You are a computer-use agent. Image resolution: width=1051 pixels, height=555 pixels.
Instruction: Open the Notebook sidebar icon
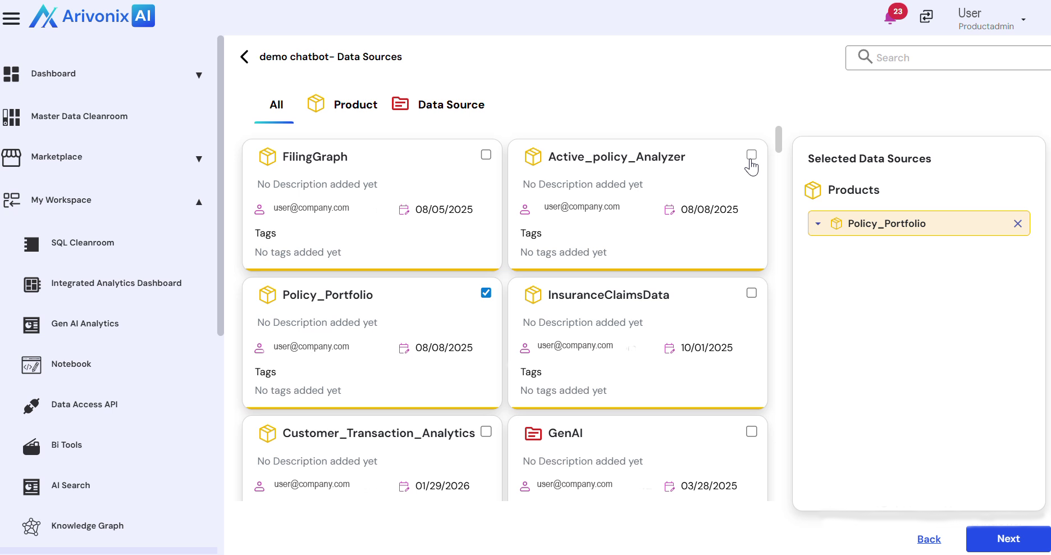(x=31, y=365)
